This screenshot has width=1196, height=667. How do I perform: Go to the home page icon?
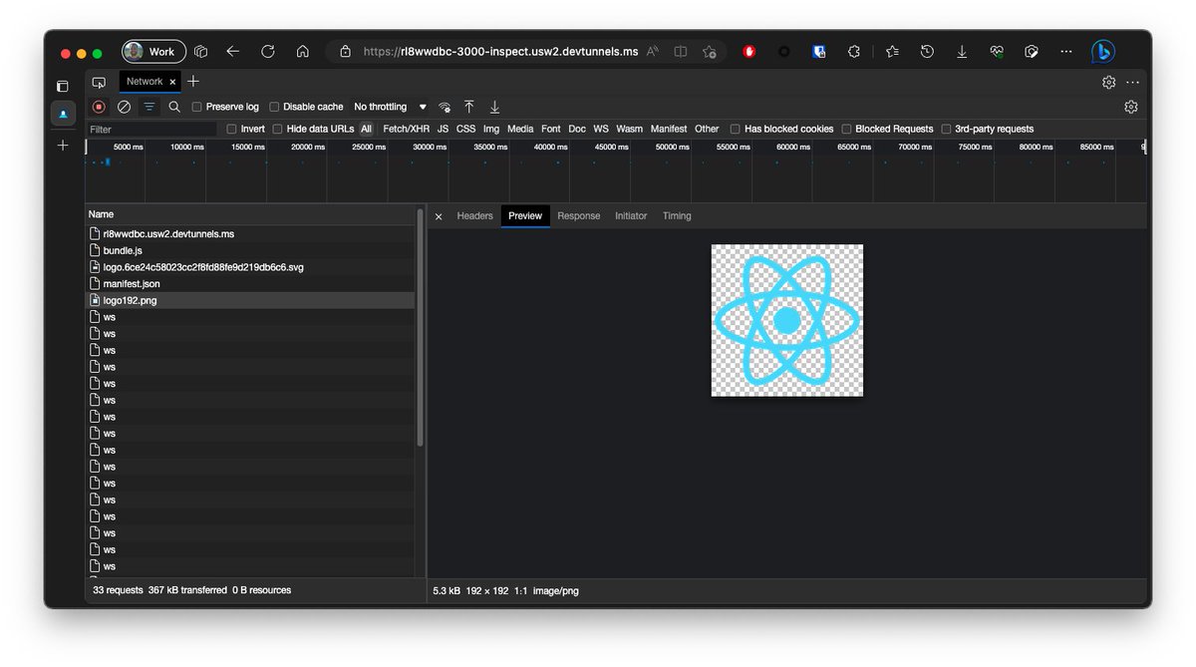coord(302,51)
